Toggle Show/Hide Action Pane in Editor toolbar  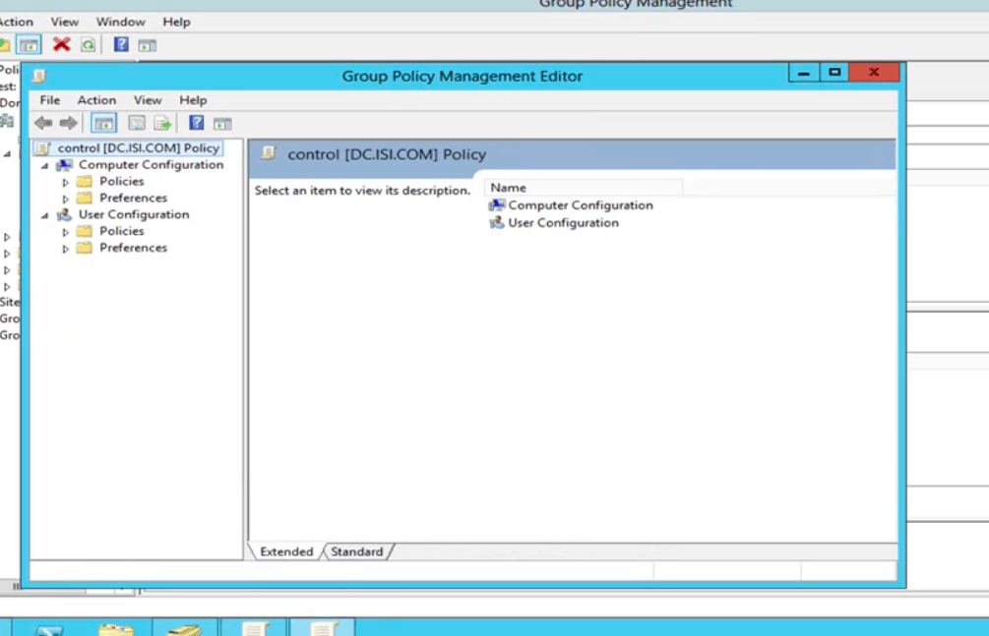222,124
